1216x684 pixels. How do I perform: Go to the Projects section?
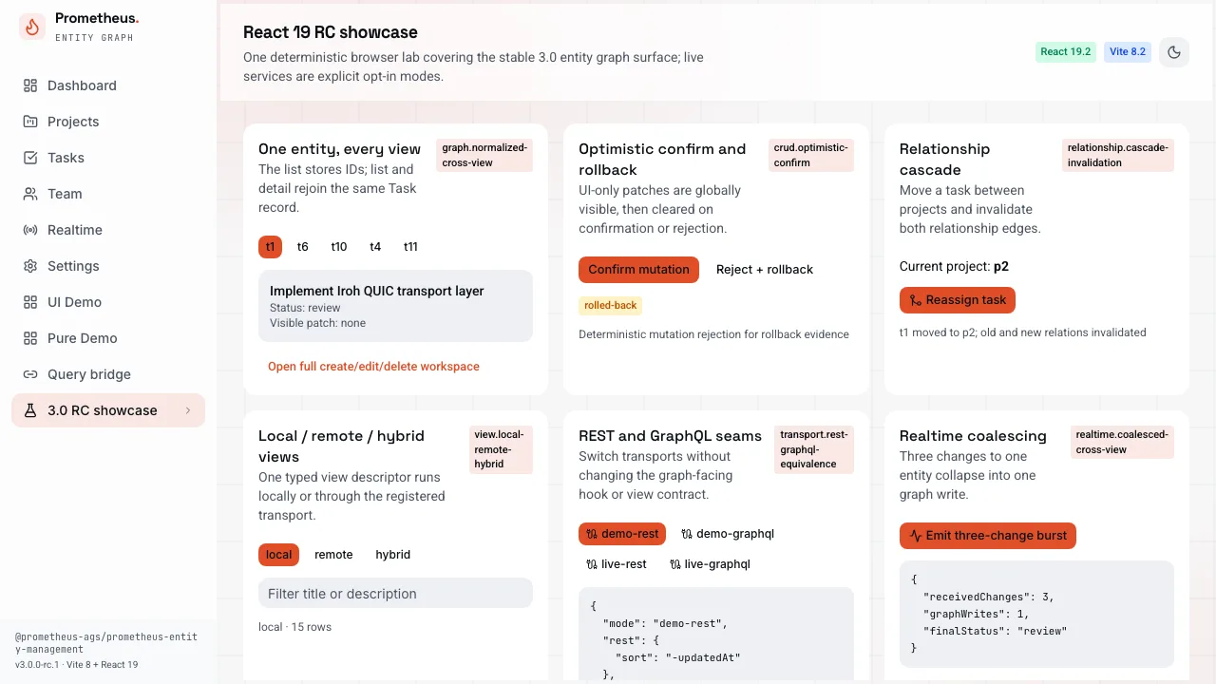click(x=108, y=122)
